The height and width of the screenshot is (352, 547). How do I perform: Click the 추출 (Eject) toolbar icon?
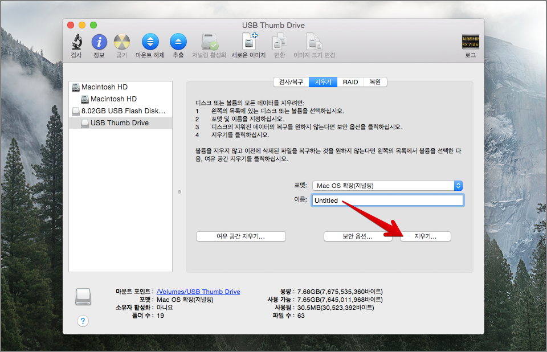coord(178,42)
